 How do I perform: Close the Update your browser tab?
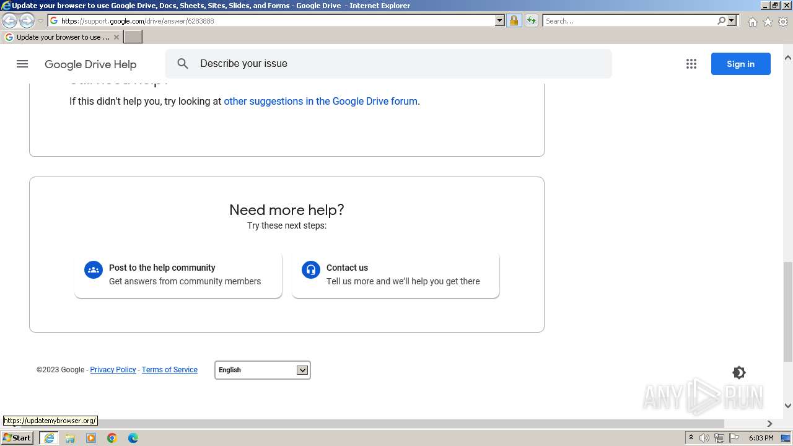pos(116,37)
